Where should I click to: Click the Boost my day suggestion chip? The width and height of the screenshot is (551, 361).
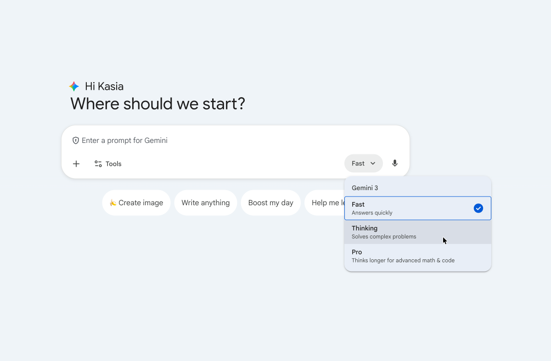271,202
